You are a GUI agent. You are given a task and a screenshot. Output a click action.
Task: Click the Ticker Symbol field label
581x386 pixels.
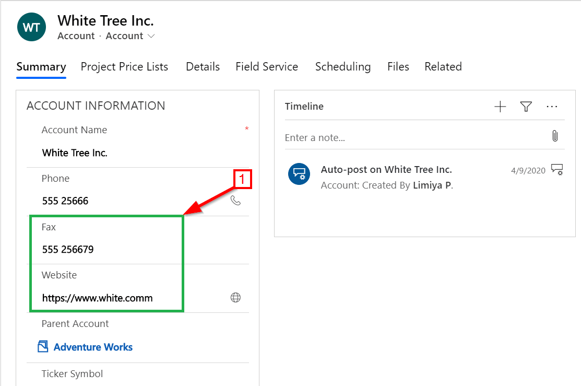click(x=72, y=374)
